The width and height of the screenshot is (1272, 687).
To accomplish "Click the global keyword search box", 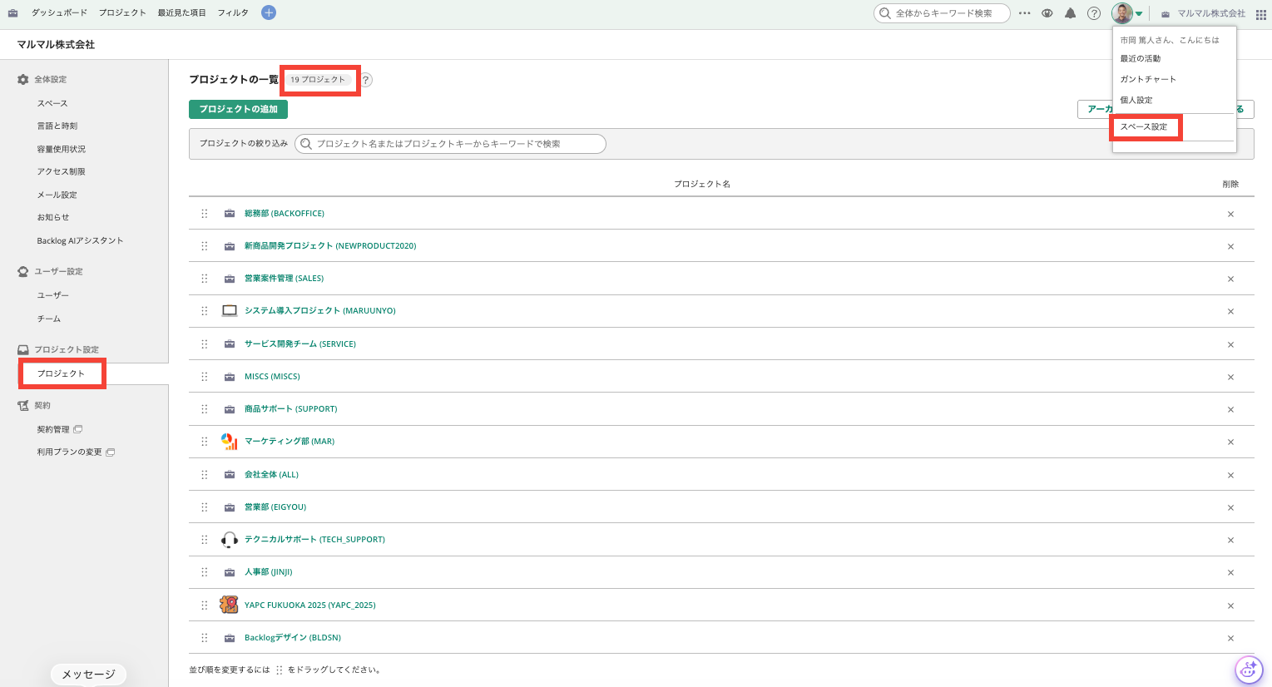I will click(942, 13).
